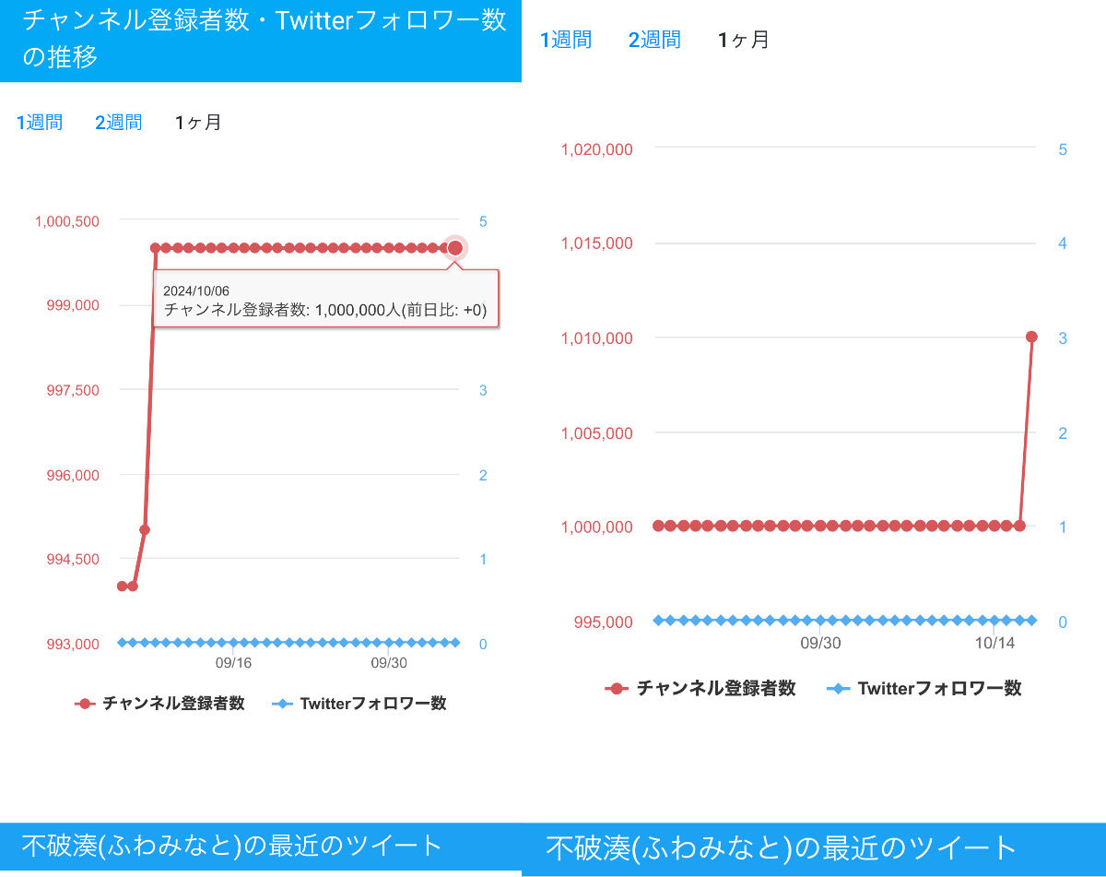Click the red 1,010,000 point on right chart
1106x877 pixels.
(x=1031, y=337)
